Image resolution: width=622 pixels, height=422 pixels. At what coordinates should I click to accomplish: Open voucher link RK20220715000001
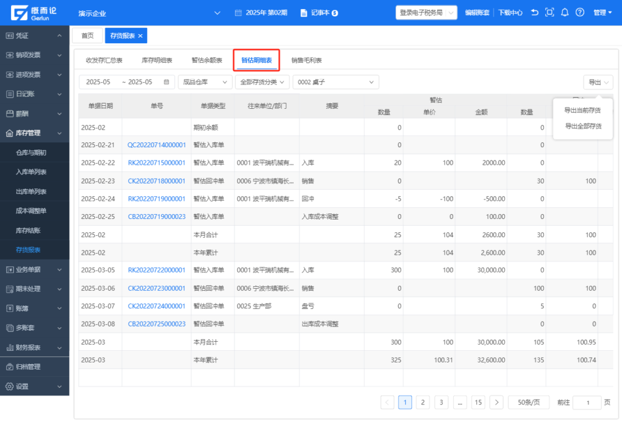pos(156,163)
